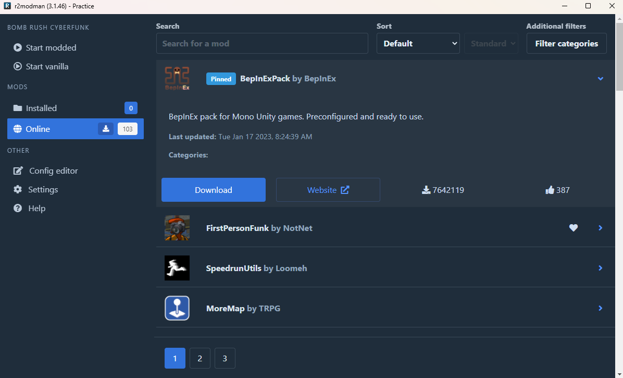Toggle the favorite heart on FirstPersonFunk
Image resolution: width=623 pixels, height=378 pixels.
coord(574,228)
